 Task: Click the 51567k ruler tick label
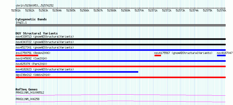pos(98,10)
